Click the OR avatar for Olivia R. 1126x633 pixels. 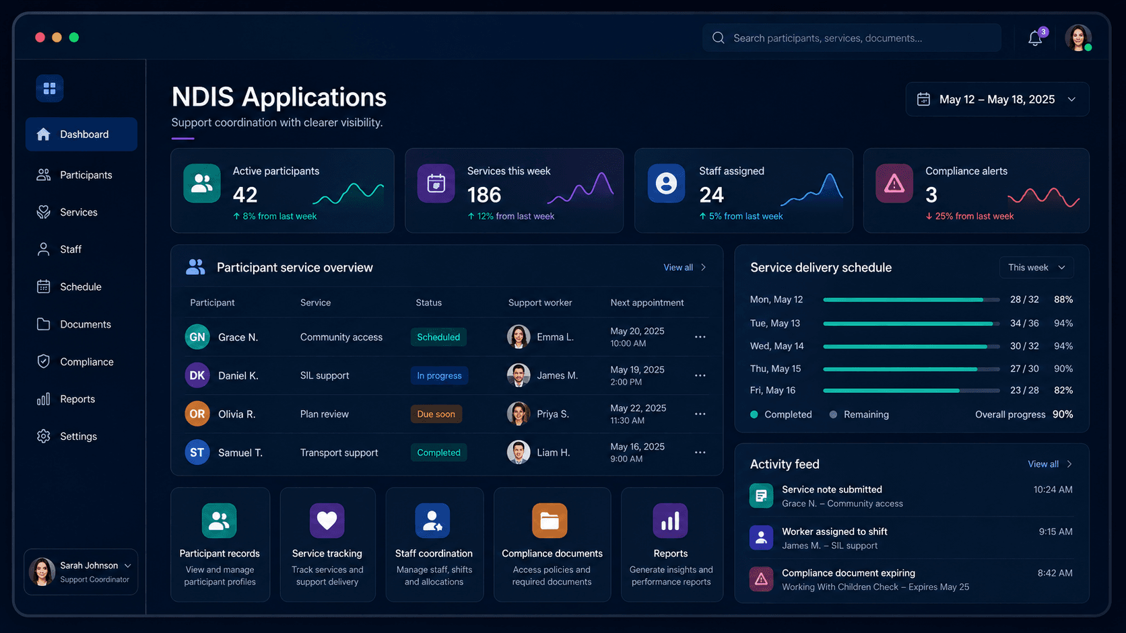(x=197, y=414)
